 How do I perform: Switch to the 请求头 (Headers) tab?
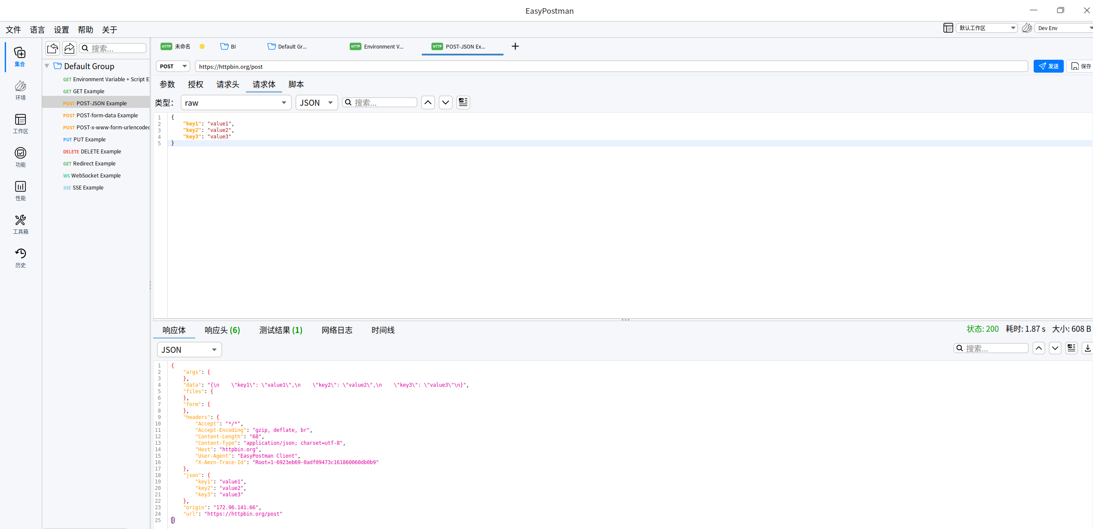coord(227,84)
